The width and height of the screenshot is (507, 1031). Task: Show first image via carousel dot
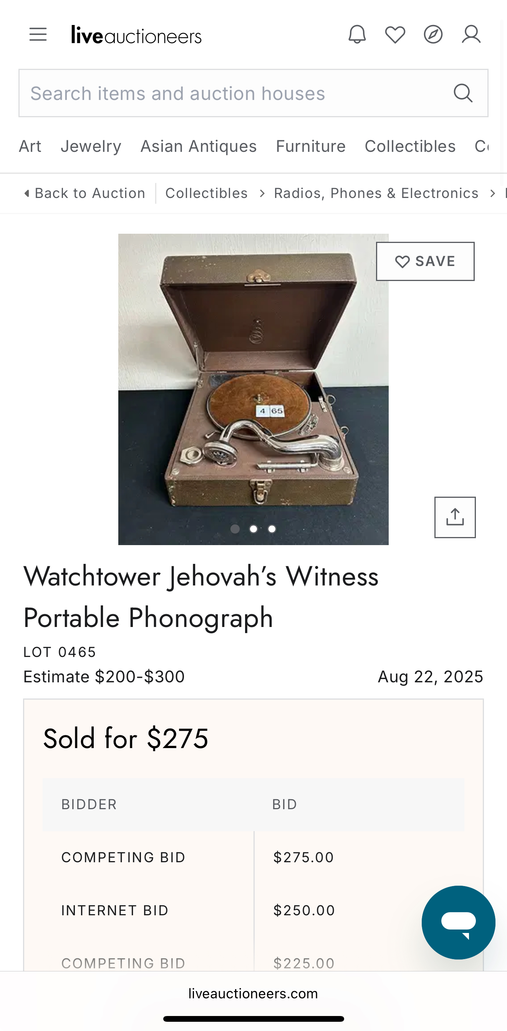pyautogui.click(x=235, y=529)
